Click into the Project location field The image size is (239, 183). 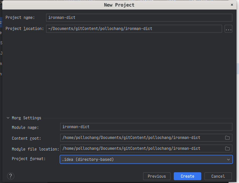(x=134, y=29)
